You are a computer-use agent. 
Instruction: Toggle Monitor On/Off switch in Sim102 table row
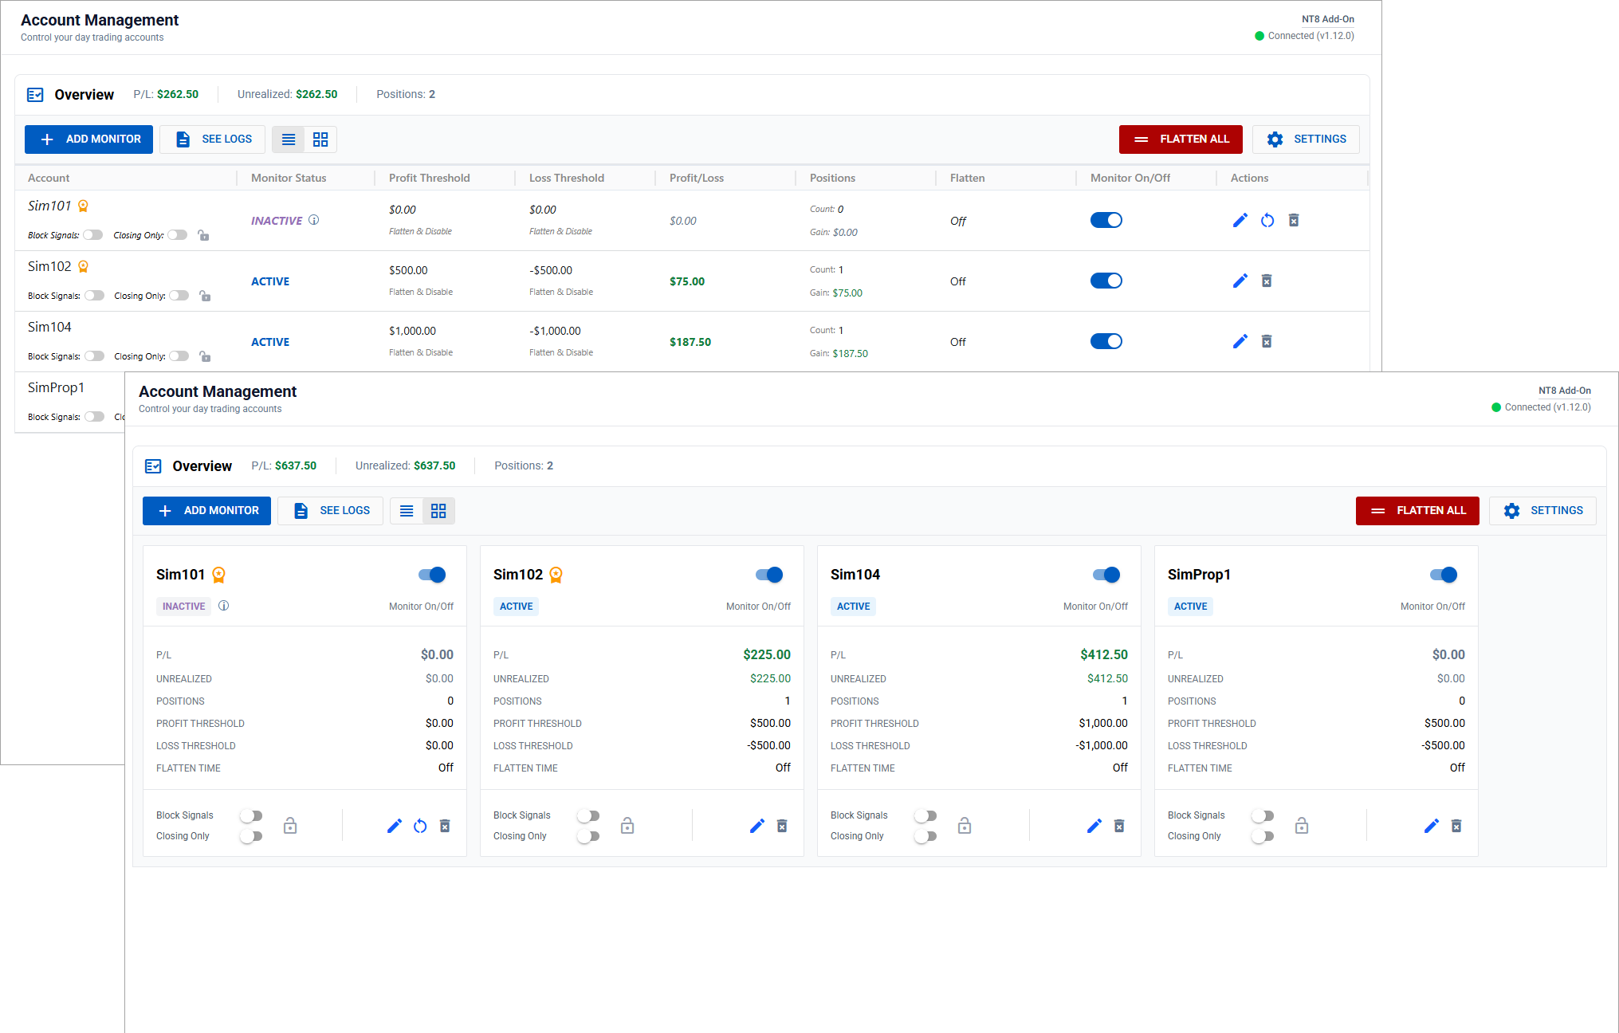(1106, 281)
